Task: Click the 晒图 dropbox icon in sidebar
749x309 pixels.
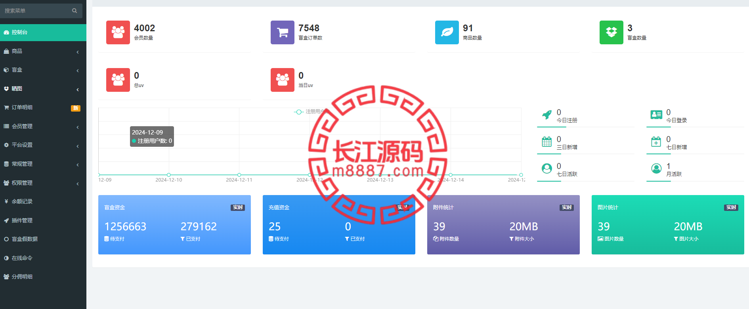Action: click(6, 89)
